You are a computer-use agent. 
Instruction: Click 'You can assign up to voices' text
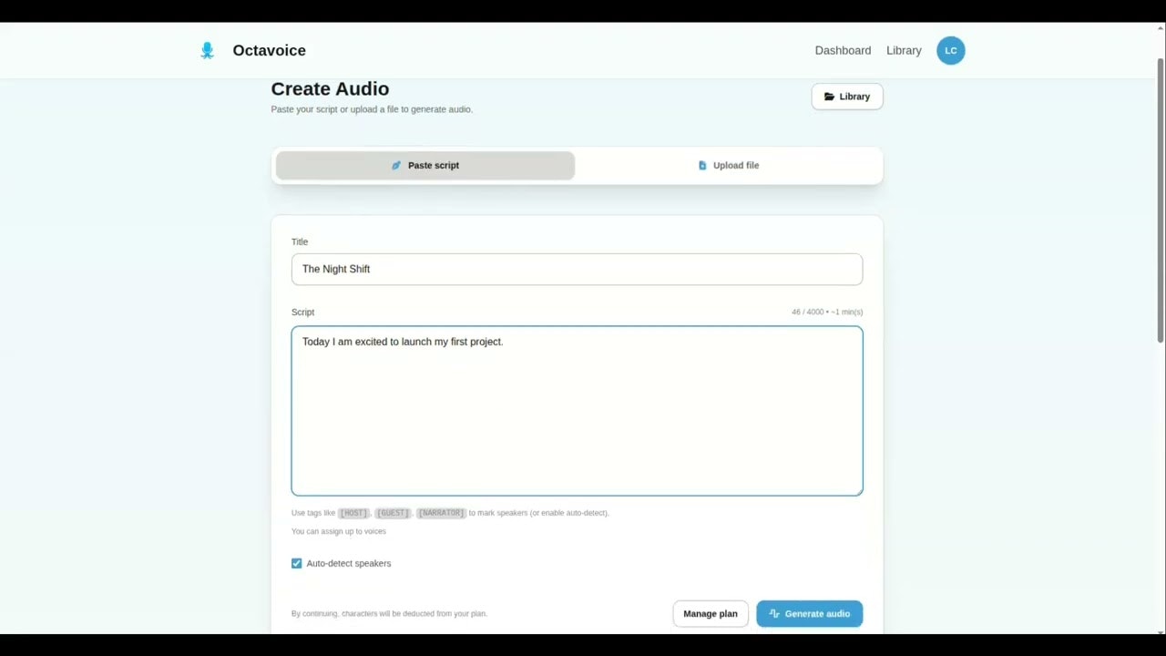coord(339,531)
